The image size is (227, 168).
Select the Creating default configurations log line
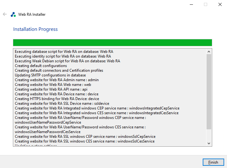pos(41,66)
